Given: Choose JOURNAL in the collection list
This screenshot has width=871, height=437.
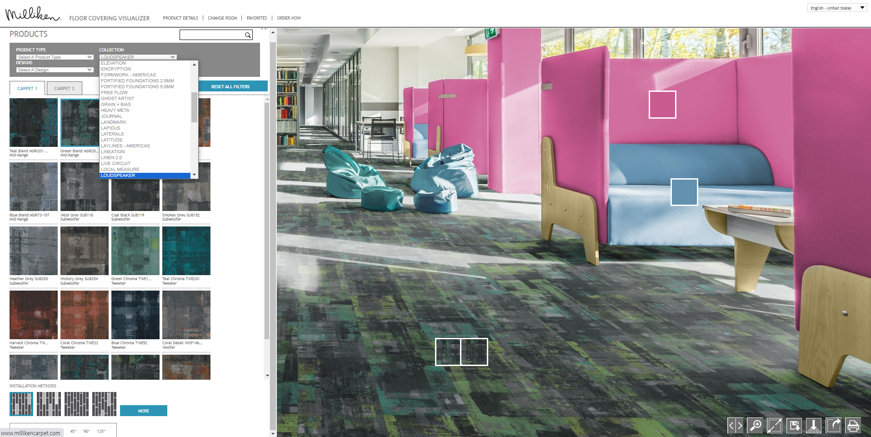Looking at the screenshot, I should [145, 116].
